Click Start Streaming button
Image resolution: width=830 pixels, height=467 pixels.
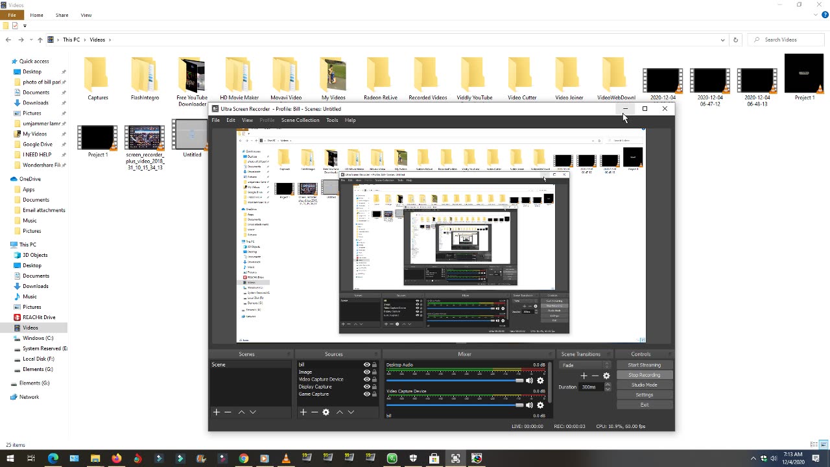click(x=644, y=365)
